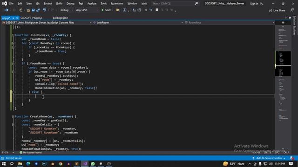The height and width of the screenshot is (167, 298).
Task: Open the Windows Start menu
Action: click(x=4, y=164)
